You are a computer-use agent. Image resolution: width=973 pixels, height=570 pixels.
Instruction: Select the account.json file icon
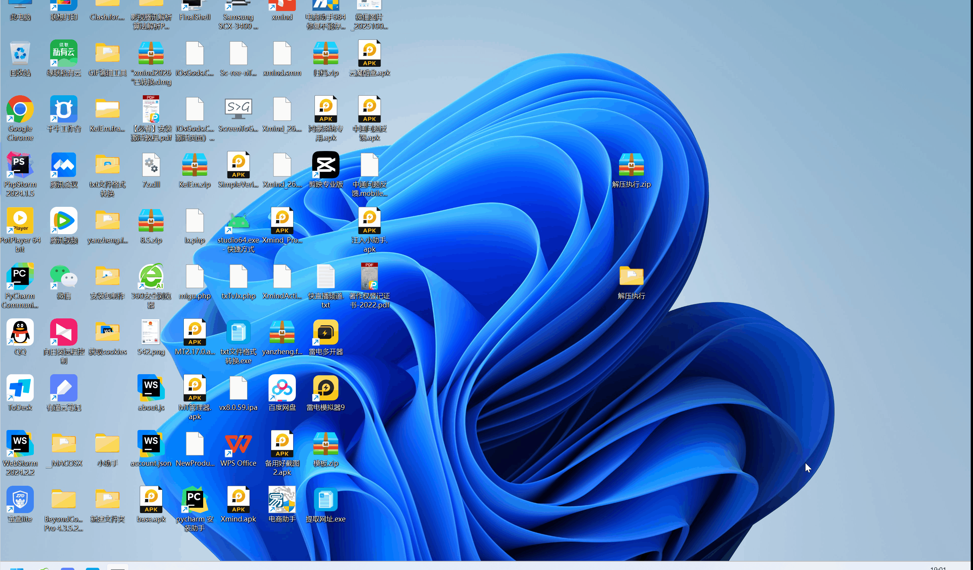click(151, 444)
